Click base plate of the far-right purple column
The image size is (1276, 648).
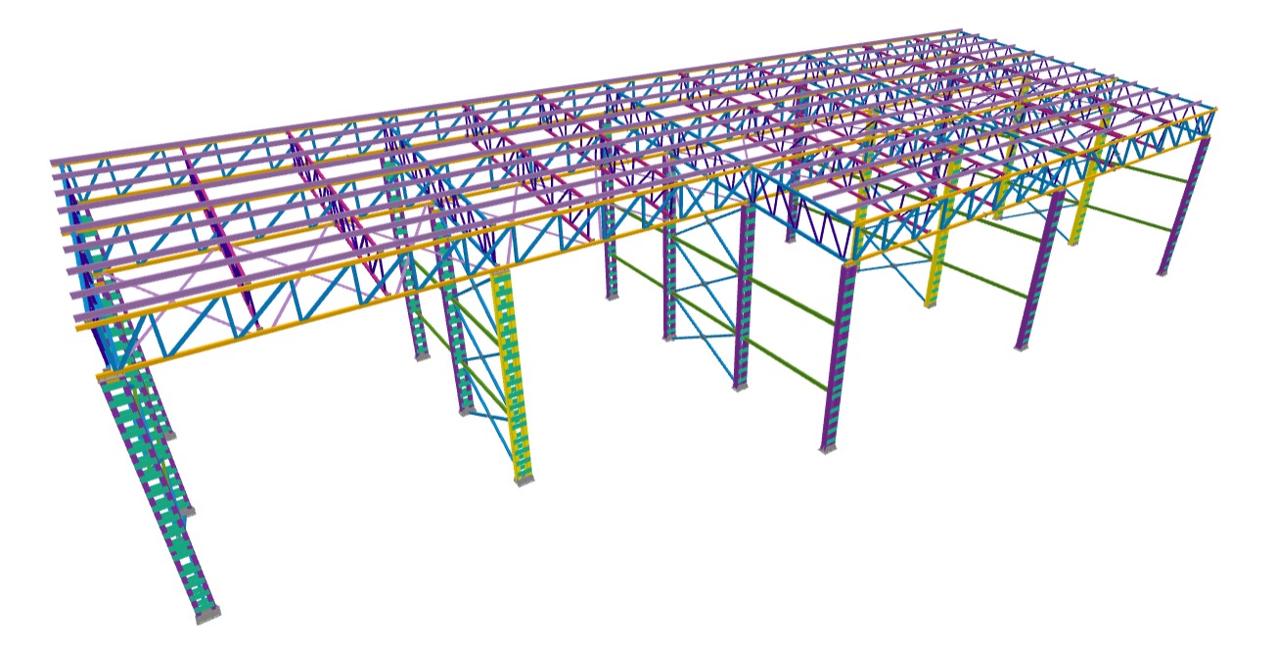click(x=1162, y=272)
